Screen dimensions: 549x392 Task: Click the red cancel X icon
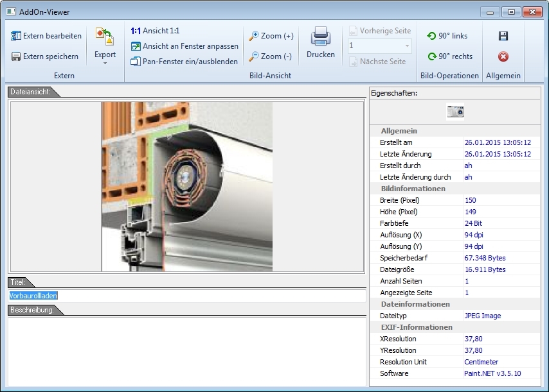[503, 56]
